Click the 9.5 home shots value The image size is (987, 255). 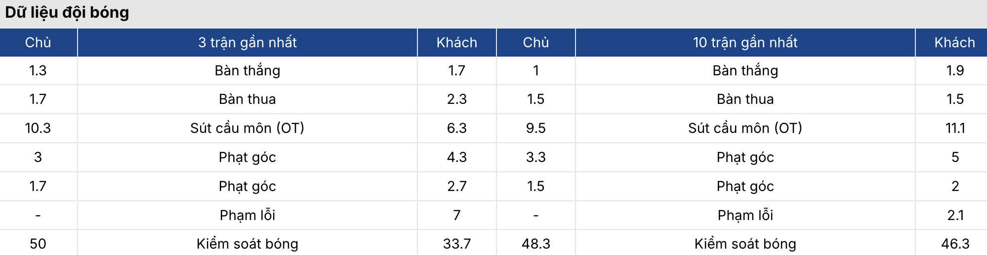(x=535, y=128)
